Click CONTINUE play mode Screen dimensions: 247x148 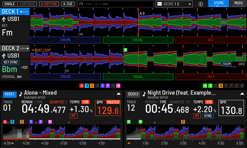[x=27, y=4]
